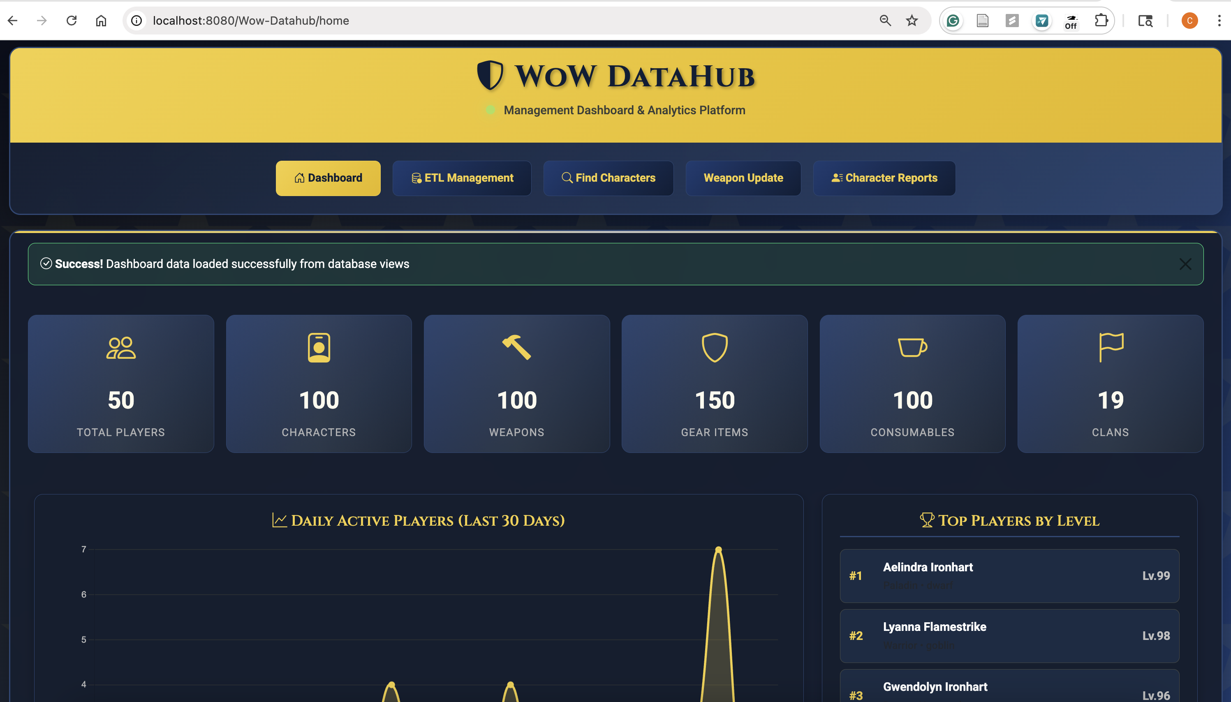Open the Grammarly extension icon
This screenshot has width=1231, height=702.
coord(953,21)
